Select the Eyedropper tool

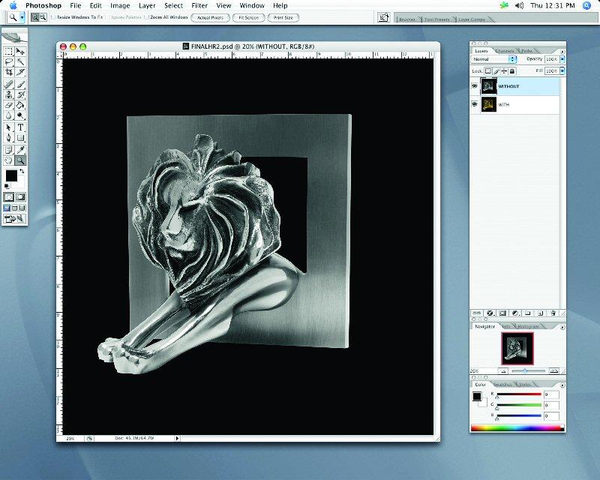coord(20,149)
